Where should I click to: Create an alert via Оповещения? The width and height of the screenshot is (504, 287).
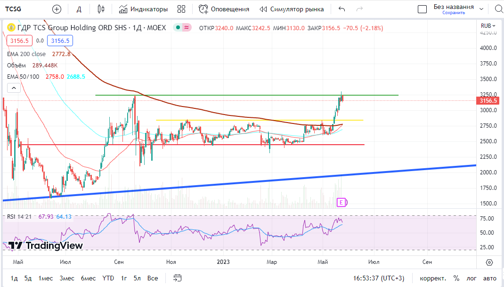click(224, 9)
